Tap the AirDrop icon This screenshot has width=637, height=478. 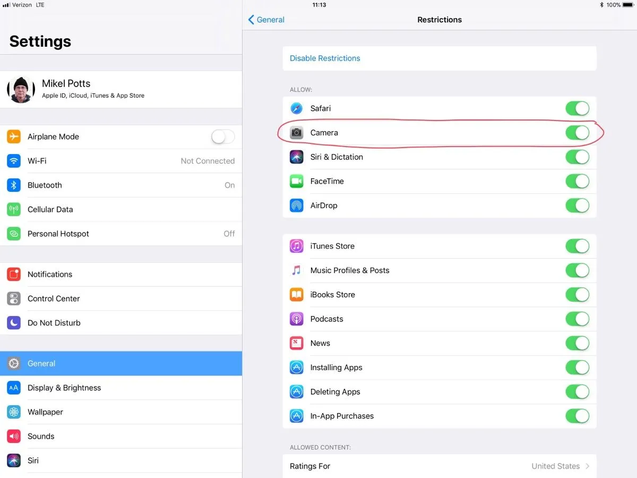click(x=296, y=206)
